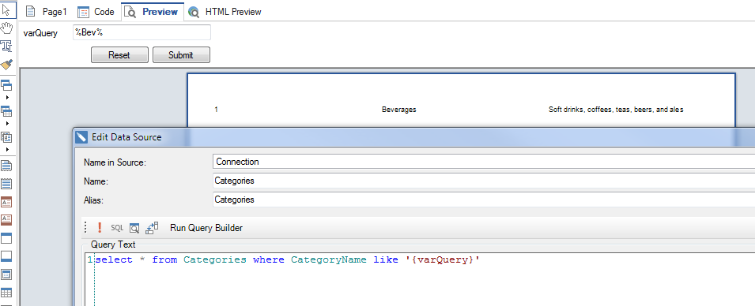Click the lined band icon in toolbox
Screen dimensions: 755x306
(x=7, y=184)
